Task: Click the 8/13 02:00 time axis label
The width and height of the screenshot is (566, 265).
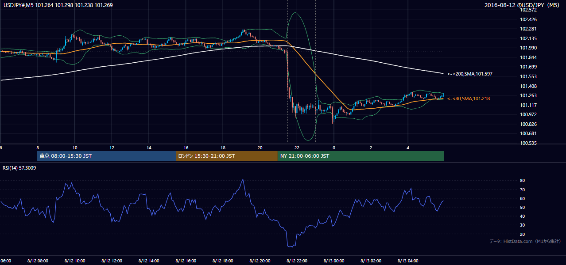Action: tap(371, 261)
